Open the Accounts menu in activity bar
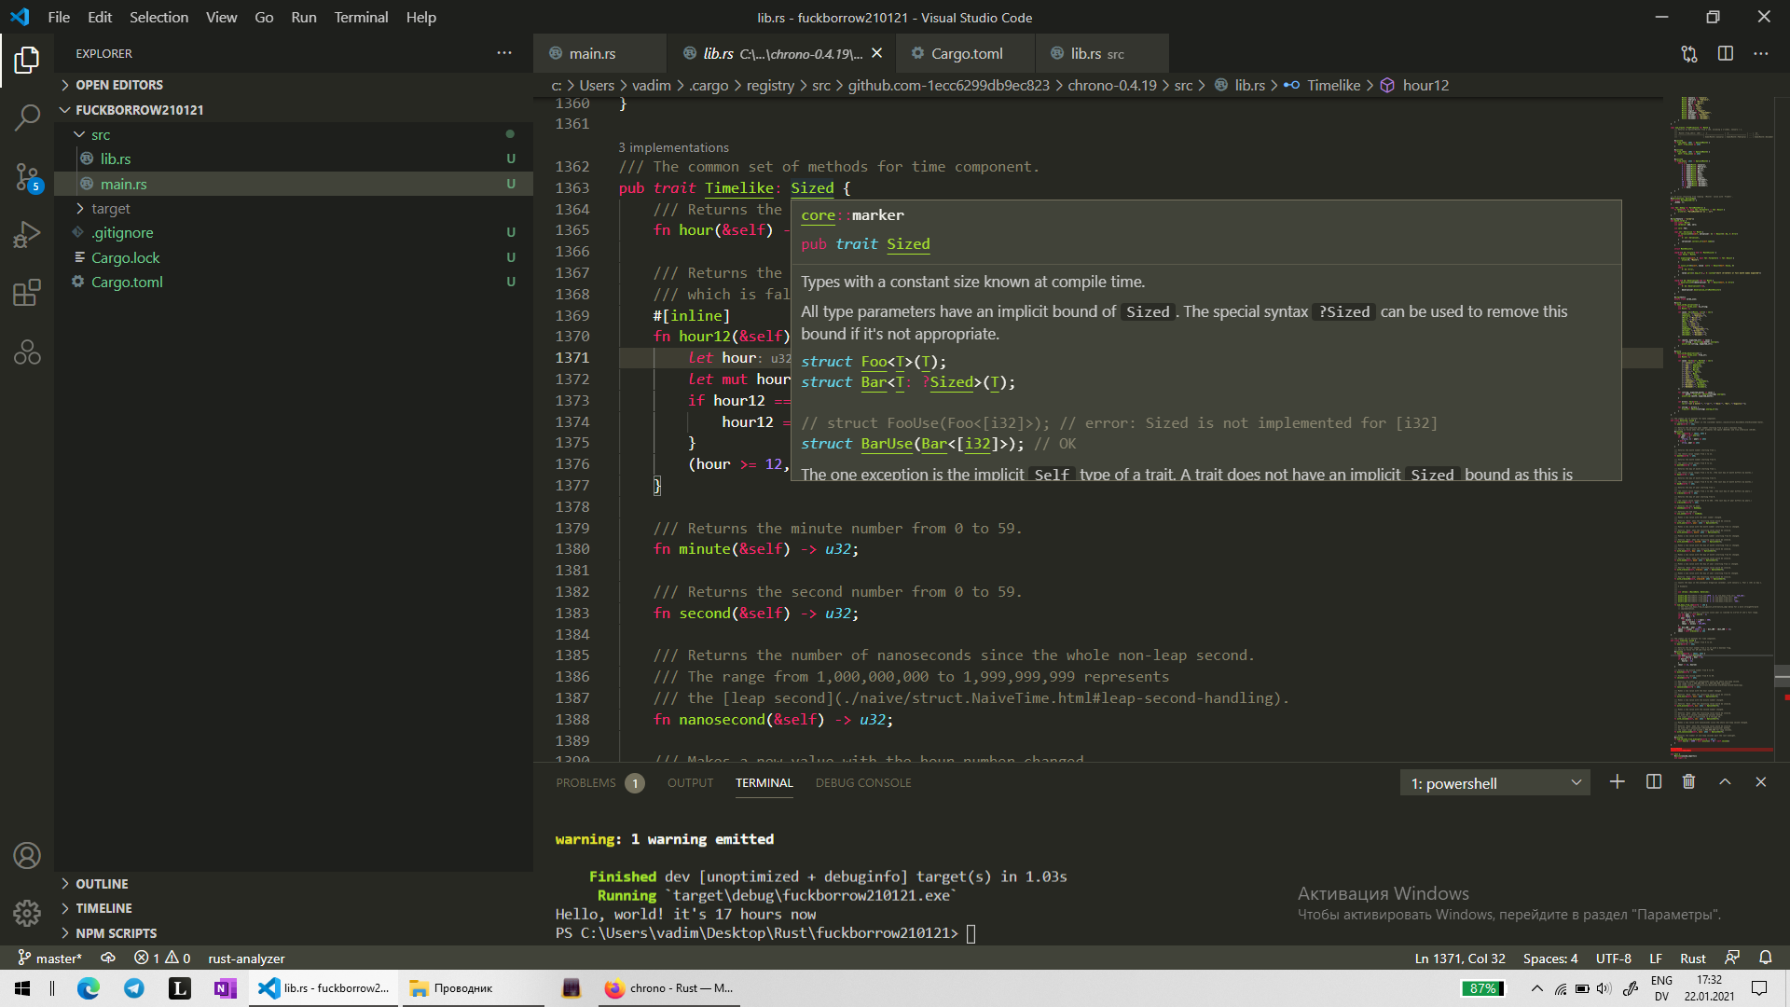 [27, 855]
